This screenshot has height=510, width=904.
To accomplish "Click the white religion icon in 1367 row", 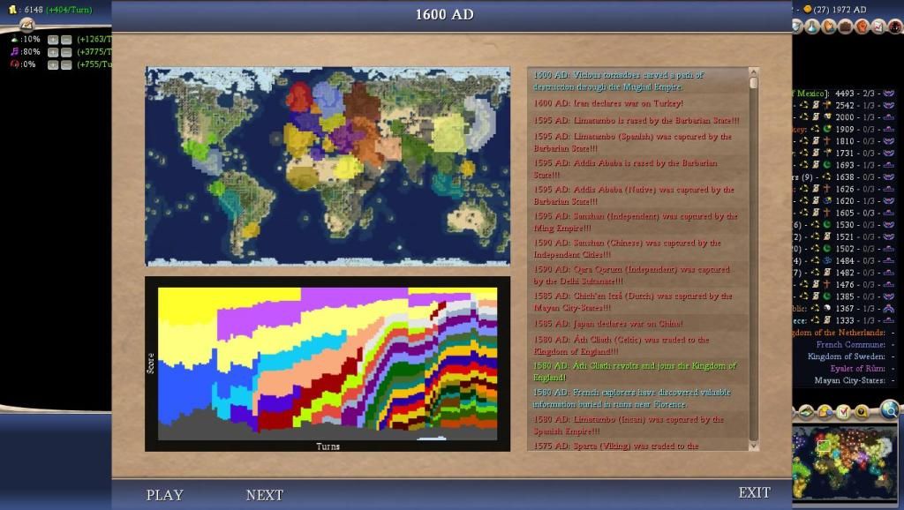I will click(x=826, y=309).
